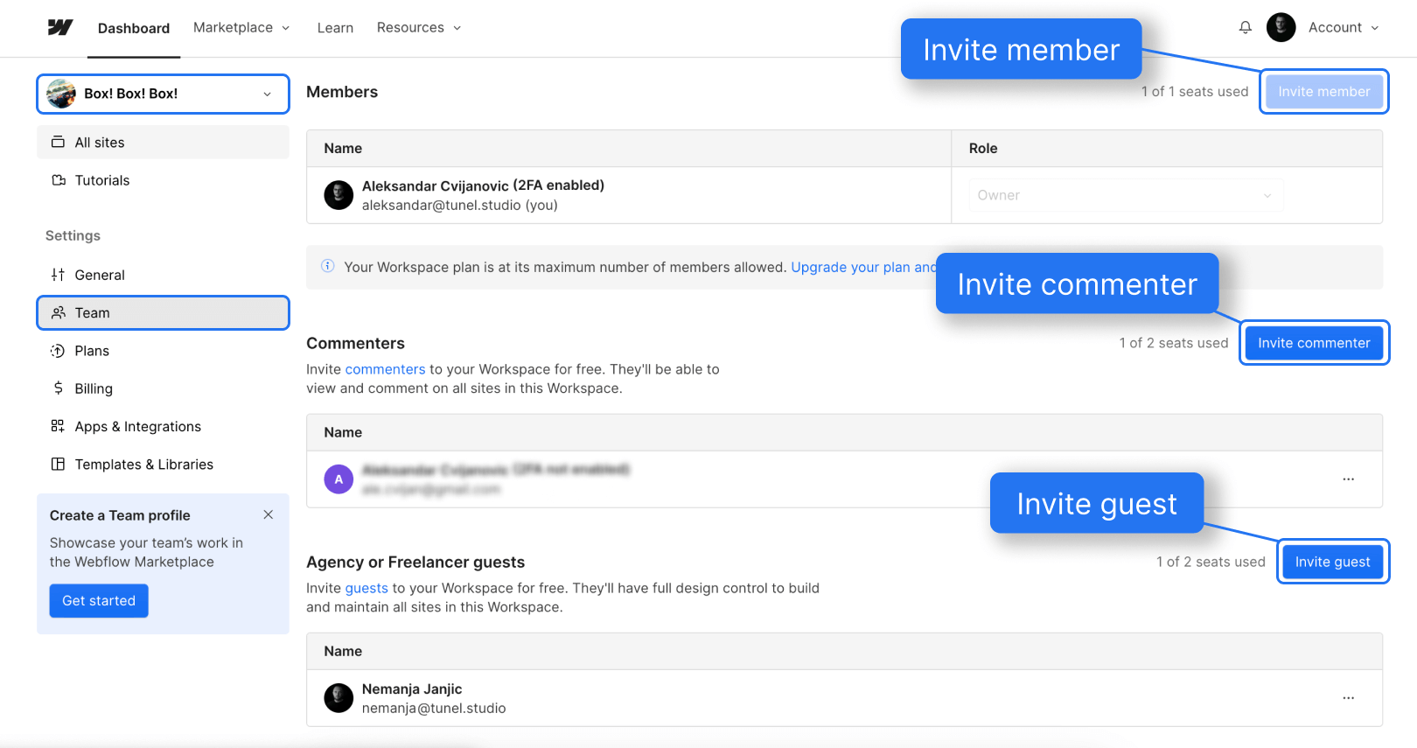The height and width of the screenshot is (748, 1417).
Task: Select the All sites sidebar icon
Action: click(x=58, y=142)
